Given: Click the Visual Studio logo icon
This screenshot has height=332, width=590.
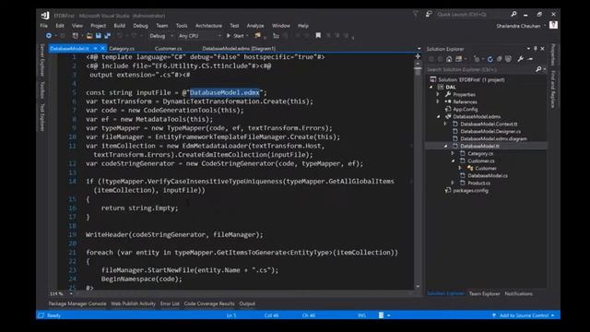Looking at the screenshot, I should pyautogui.click(x=45, y=16).
